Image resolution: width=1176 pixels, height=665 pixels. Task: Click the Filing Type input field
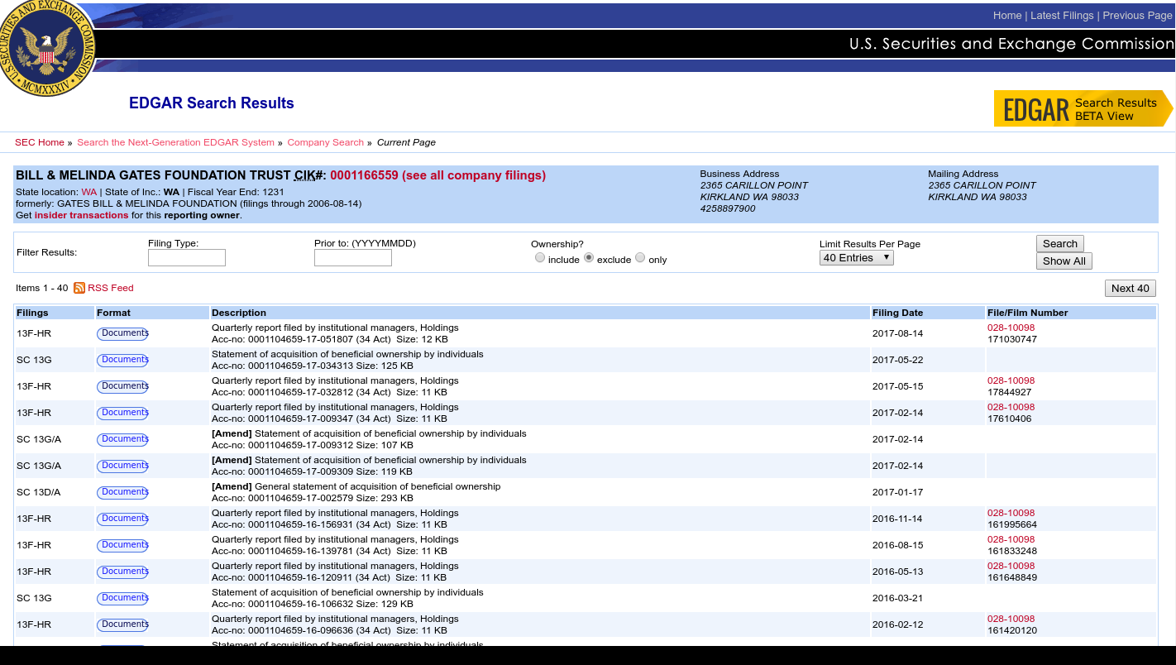[187, 258]
